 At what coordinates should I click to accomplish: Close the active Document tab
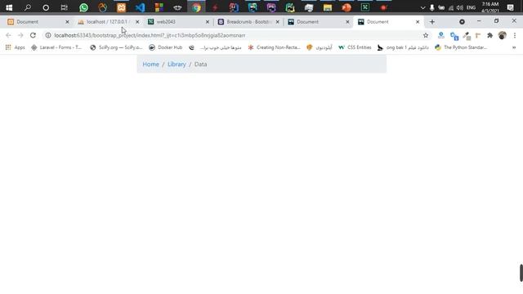(x=418, y=22)
